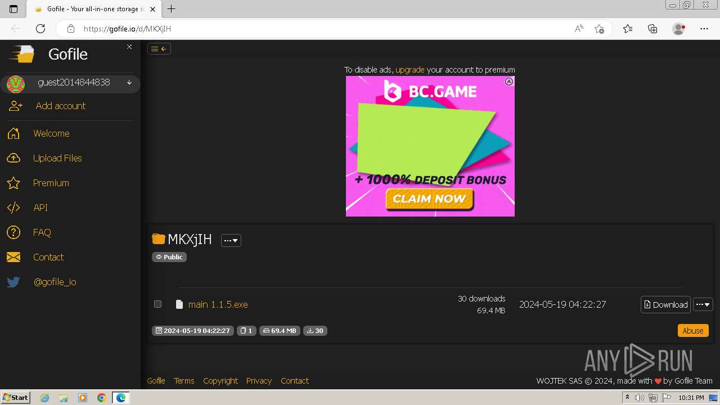This screenshot has height=405, width=720.
Task: Open the Add account option
Action: [61, 106]
